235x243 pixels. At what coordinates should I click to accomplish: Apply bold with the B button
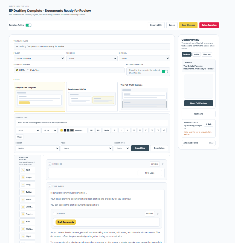pos(115,130)
